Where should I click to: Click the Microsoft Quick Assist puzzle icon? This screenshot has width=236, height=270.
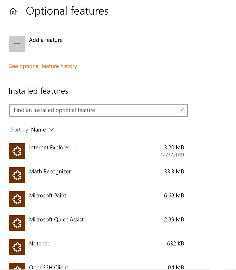tap(17, 223)
